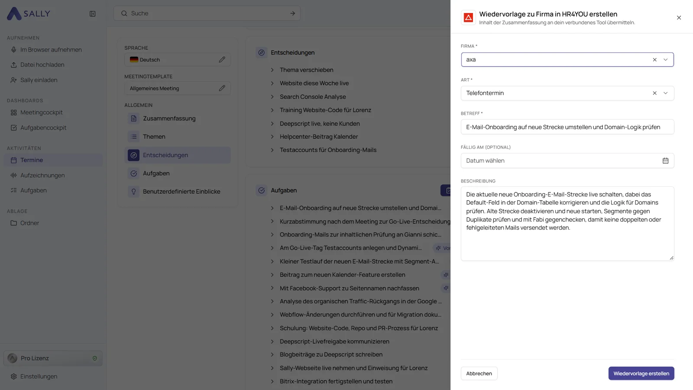Edit the Deutsch language with pencil icon
Viewport: 693px width, 390px height.
pos(222,60)
